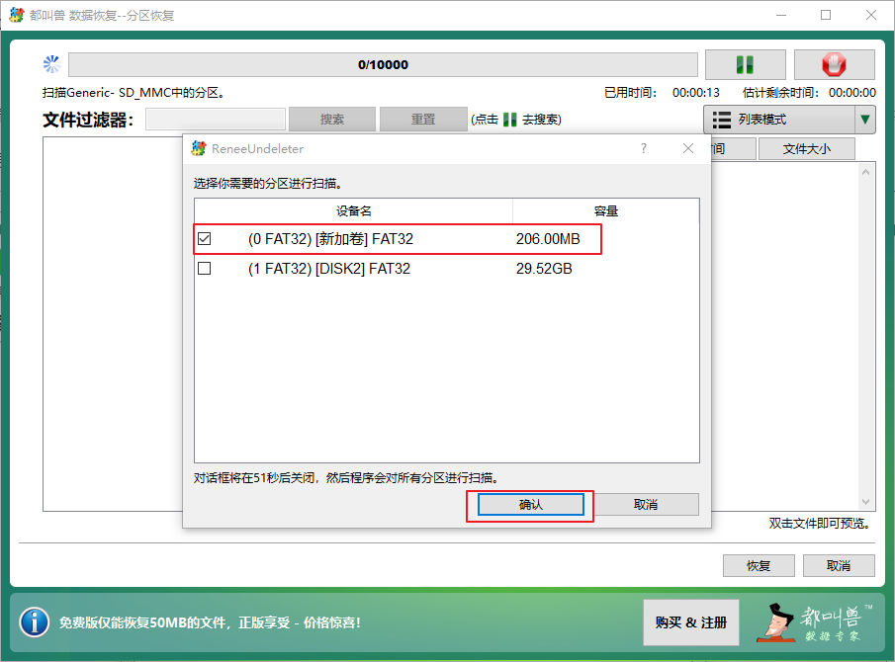Open the view mode dropdown arrow
The height and width of the screenshot is (662, 895).
click(865, 120)
